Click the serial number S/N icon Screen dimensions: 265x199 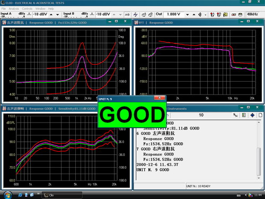(235, 115)
